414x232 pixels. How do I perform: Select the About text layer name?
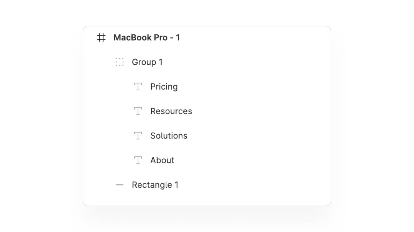tap(162, 160)
